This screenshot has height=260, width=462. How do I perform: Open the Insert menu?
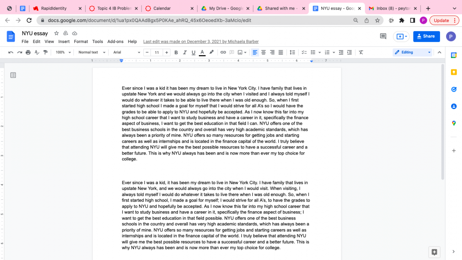pos(64,42)
